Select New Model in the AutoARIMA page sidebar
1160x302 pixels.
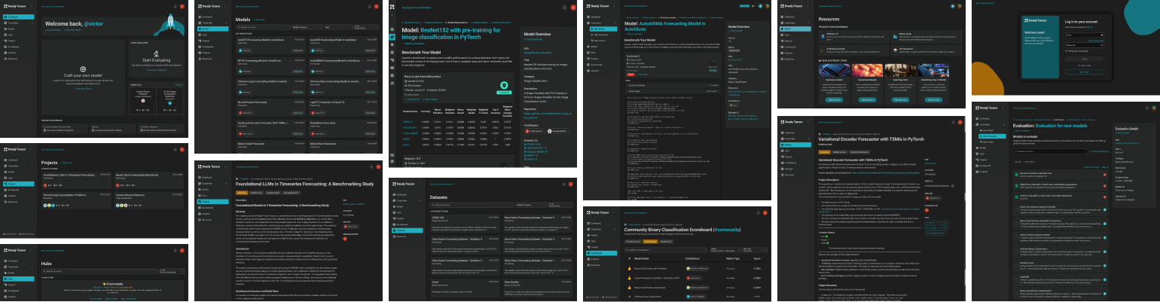pos(603,29)
